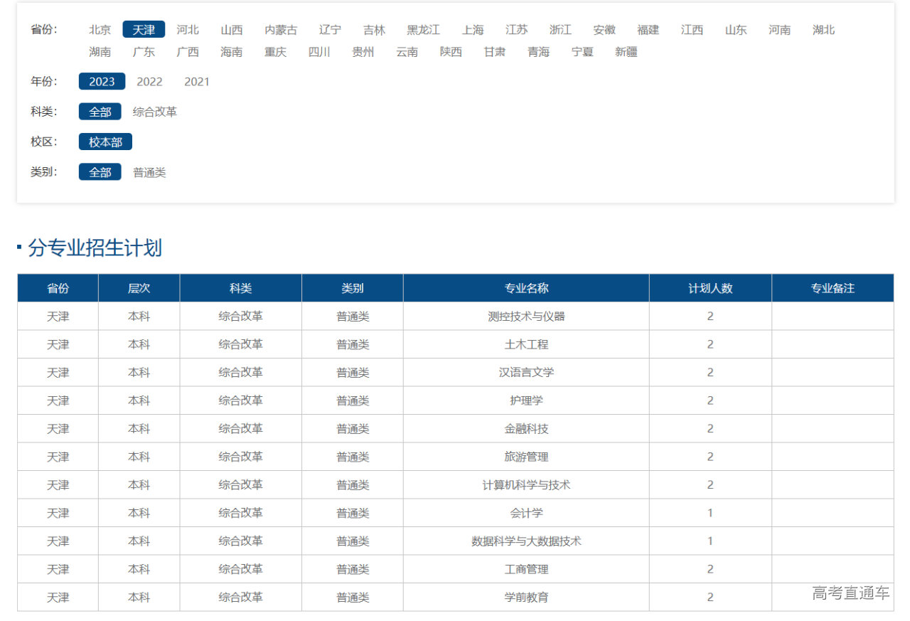Click the 计划人数 column header
910x621 pixels.
pyautogui.click(x=710, y=288)
